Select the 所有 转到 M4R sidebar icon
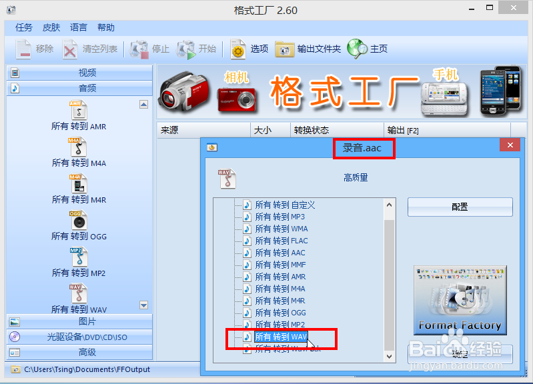The width and height of the screenshot is (533, 384). [x=79, y=183]
